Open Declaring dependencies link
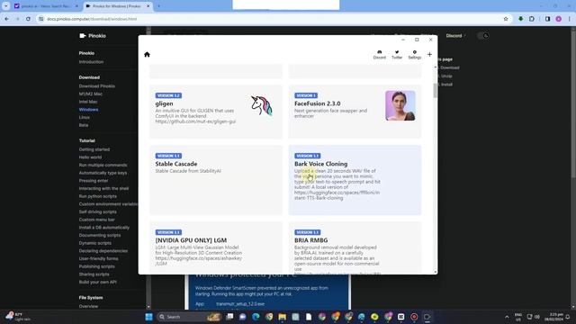Image resolution: width=576 pixels, height=324 pixels. [103, 250]
